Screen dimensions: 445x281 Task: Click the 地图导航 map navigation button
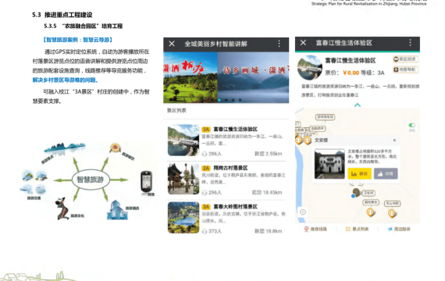[405, 69]
